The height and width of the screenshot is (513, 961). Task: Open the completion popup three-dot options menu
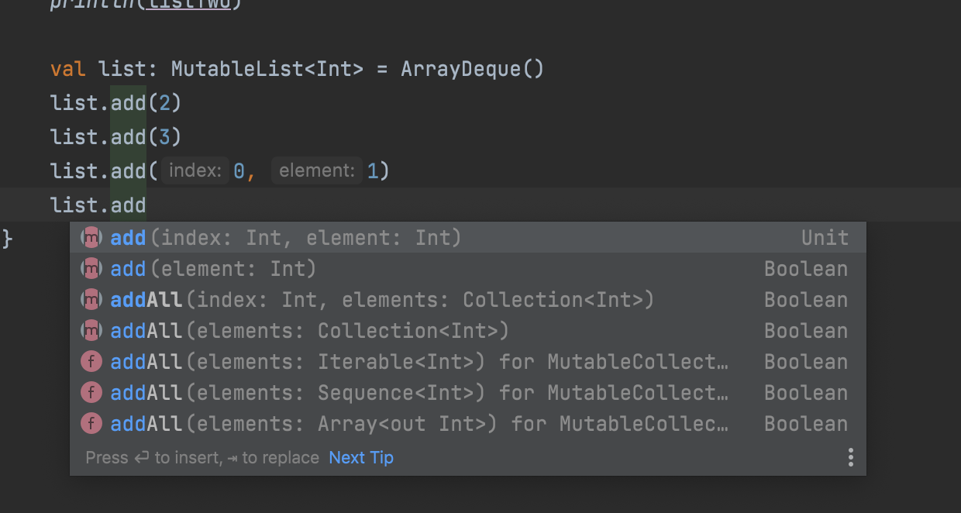coord(850,457)
